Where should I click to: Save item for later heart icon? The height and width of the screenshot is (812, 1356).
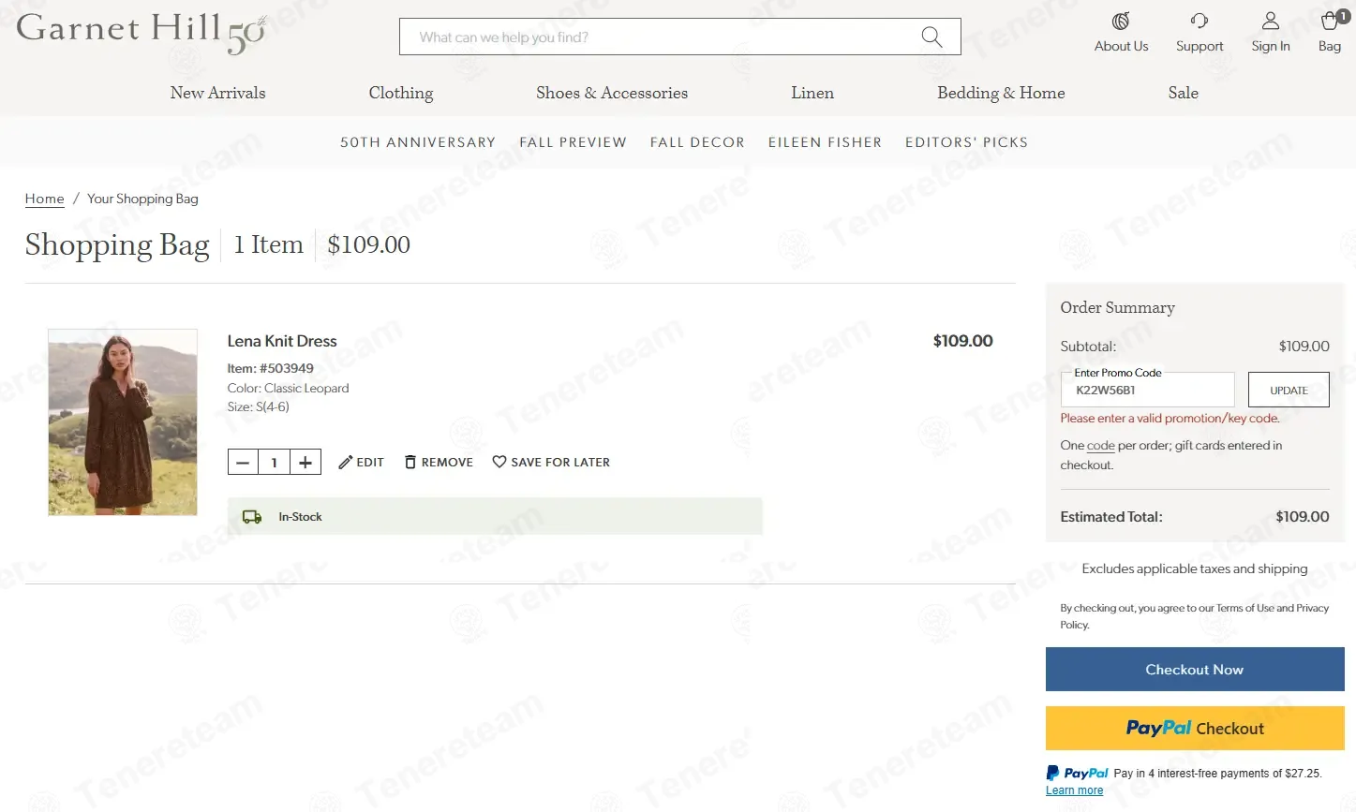tap(499, 462)
